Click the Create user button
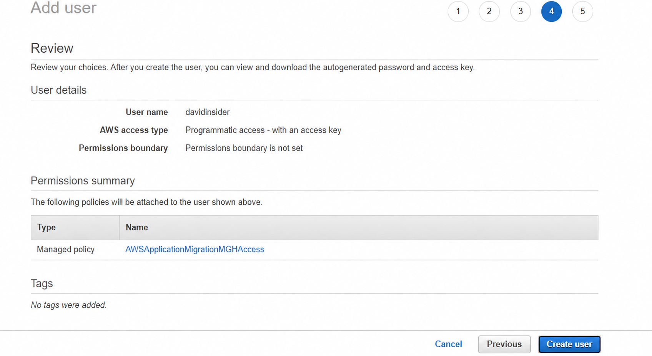This screenshot has height=356, width=652. [x=569, y=344]
